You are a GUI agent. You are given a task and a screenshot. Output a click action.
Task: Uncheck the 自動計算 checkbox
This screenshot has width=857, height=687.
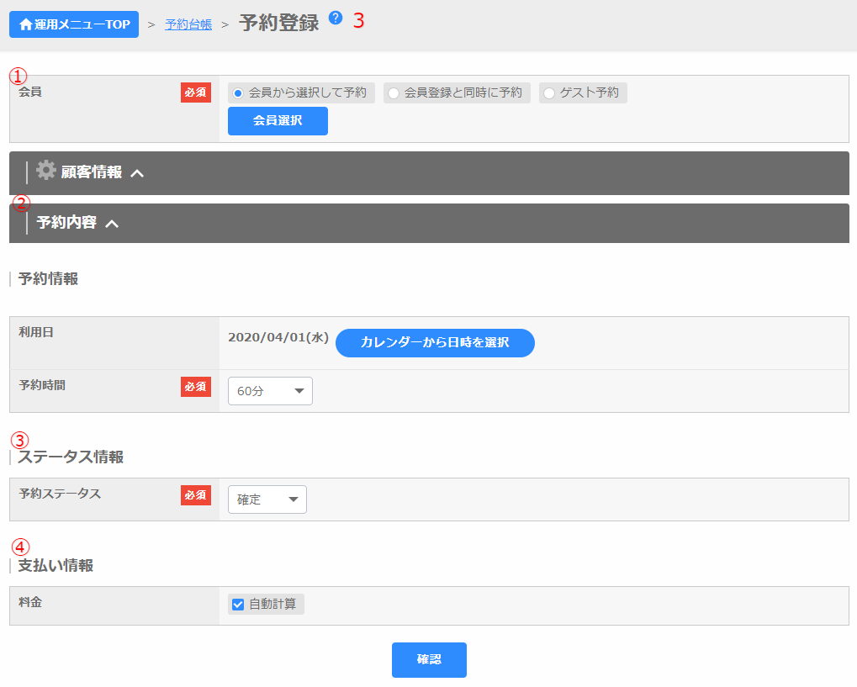coord(238,604)
